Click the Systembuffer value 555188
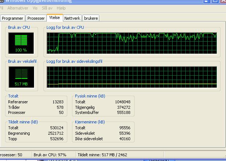The width and height of the screenshot is (226, 161). [124, 112]
